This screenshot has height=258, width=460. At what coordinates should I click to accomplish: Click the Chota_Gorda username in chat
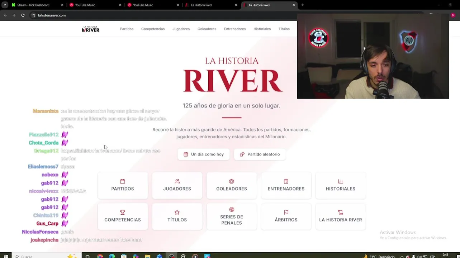pos(43,143)
